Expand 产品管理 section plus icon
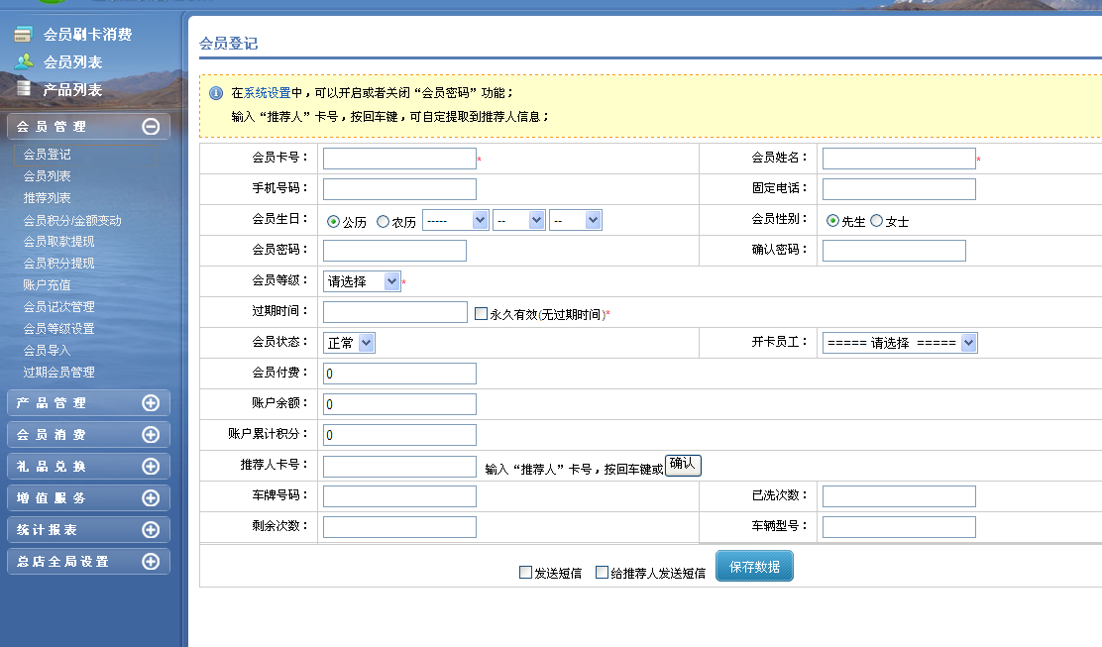This screenshot has width=1102, height=647. [x=151, y=402]
